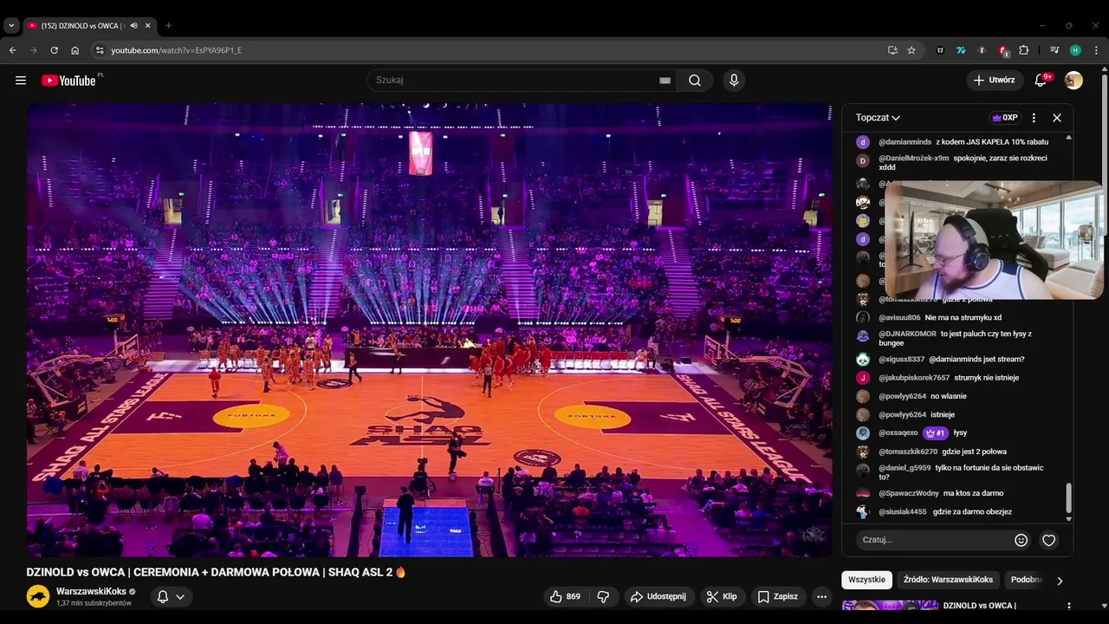Send a heart reaction in chat
1109x624 pixels.
point(1048,540)
